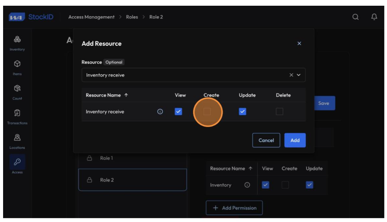
Task: Open the Transactions sidebar section
Action: 17,117
